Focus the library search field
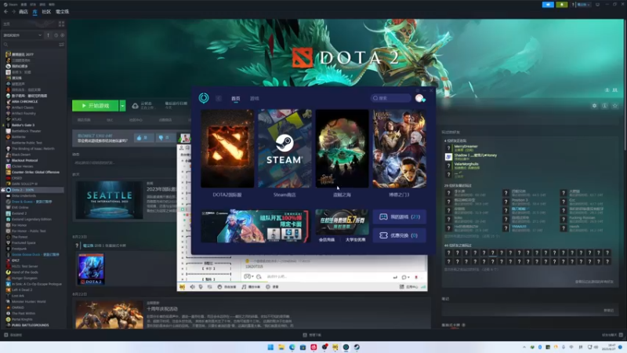Image resolution: width=627 pixels, height=353 pixels. [x=31, y=45]
